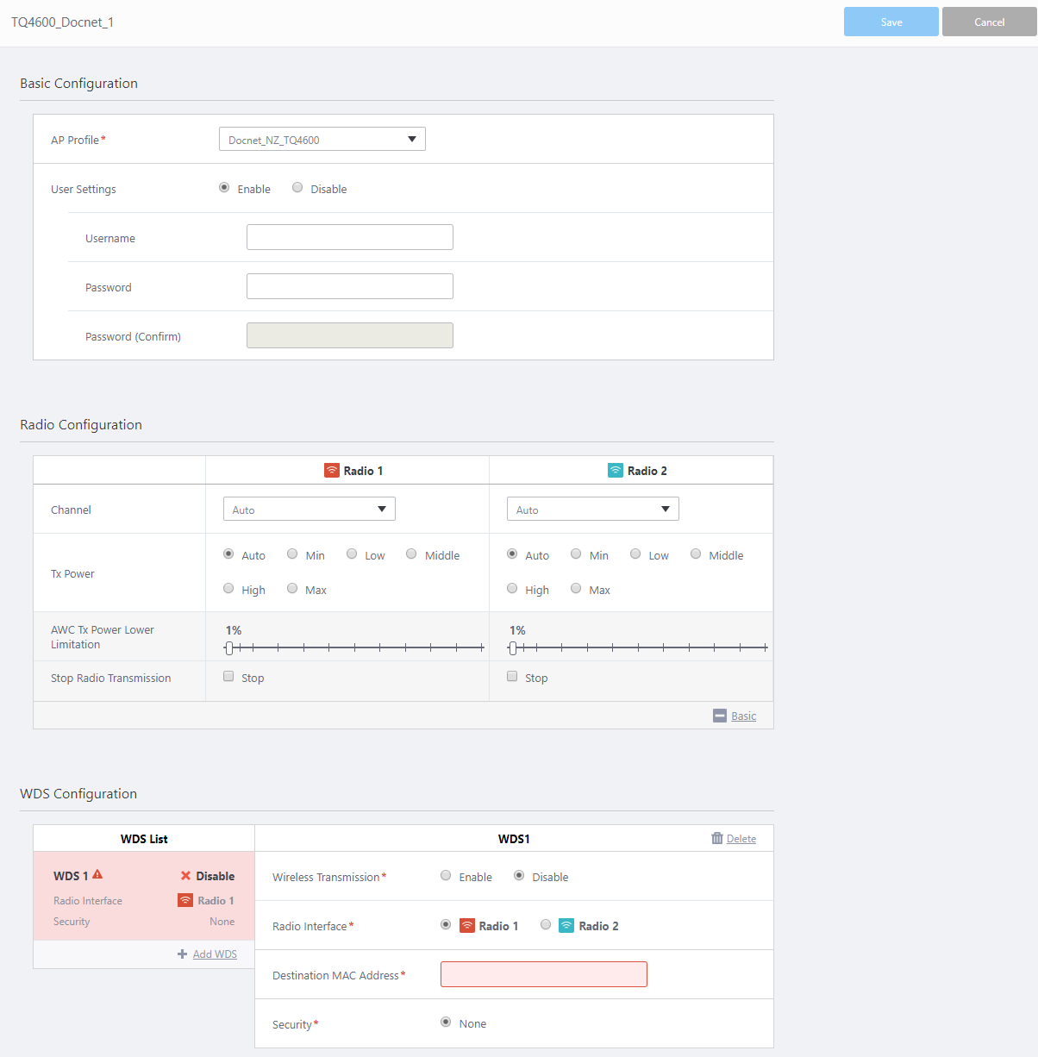Click the minus icon next to Basic
Viewport: 1038px width, 1057px height.
pyautogui.click(x=720, y=716)
